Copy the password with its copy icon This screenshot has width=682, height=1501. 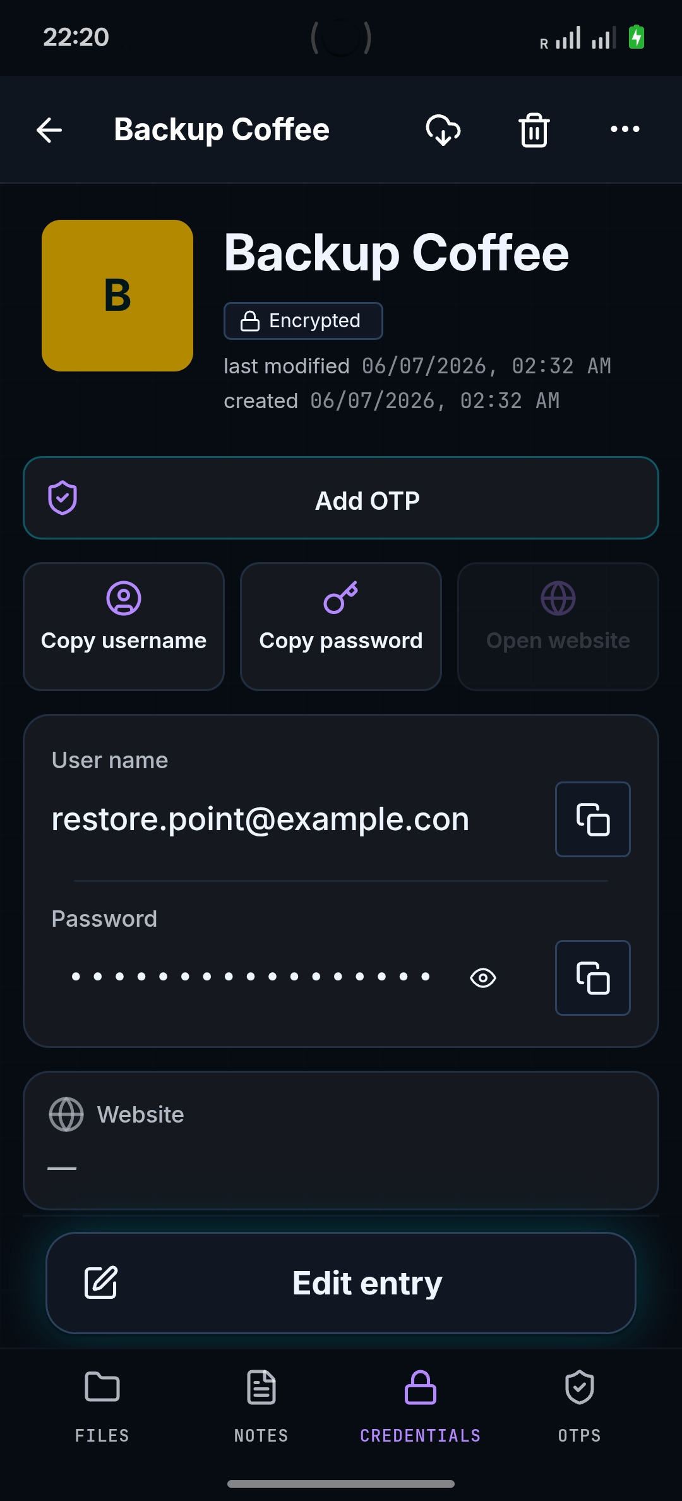click(593, 978)
